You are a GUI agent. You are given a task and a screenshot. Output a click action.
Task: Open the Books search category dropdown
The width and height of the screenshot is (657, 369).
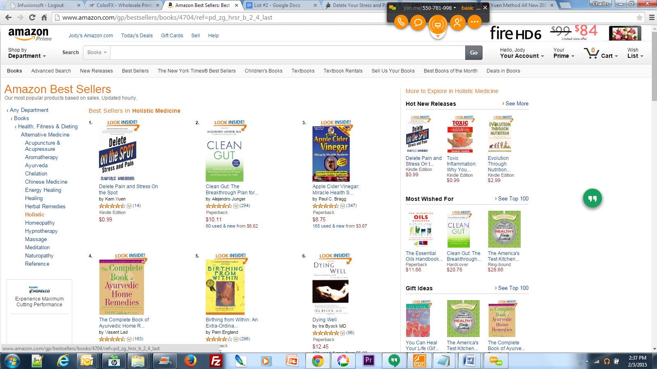pos(97,52)
